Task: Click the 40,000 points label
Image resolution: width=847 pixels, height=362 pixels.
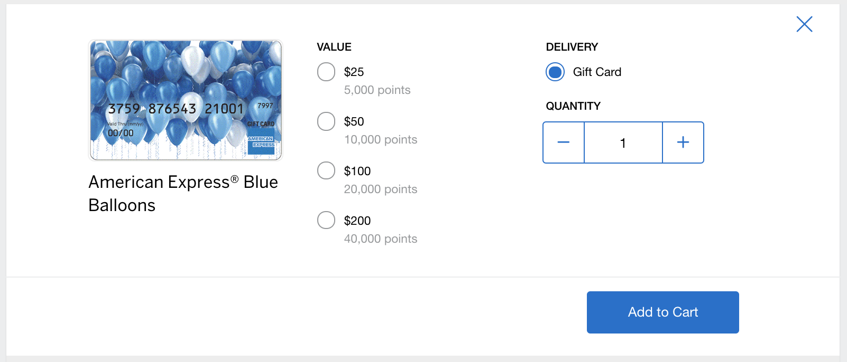Action: point(381,239)
